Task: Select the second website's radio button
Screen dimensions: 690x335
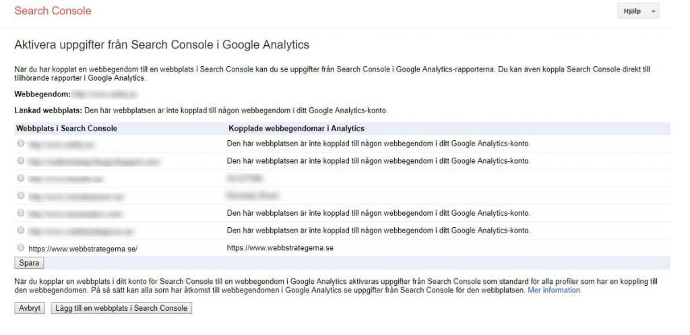Action: point(22,160)
